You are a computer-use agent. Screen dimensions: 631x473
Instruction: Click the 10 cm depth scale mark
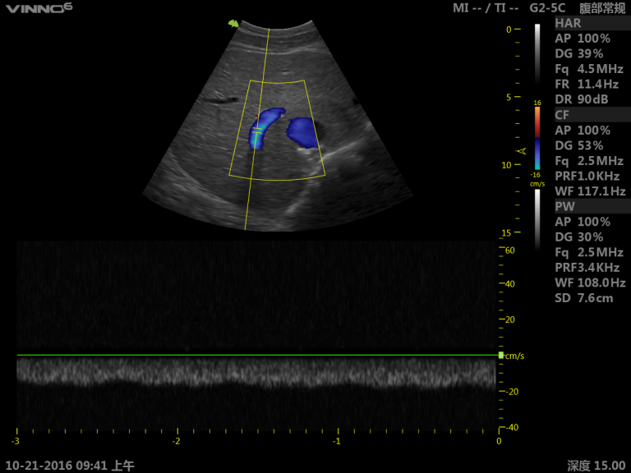pyautogui.click(x=506, y=165)
